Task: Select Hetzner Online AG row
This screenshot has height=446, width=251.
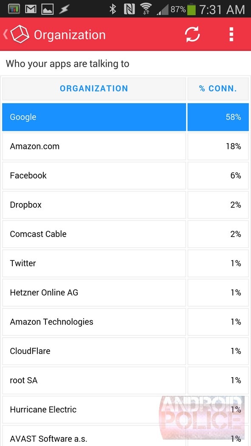Action: coord(125,293)
